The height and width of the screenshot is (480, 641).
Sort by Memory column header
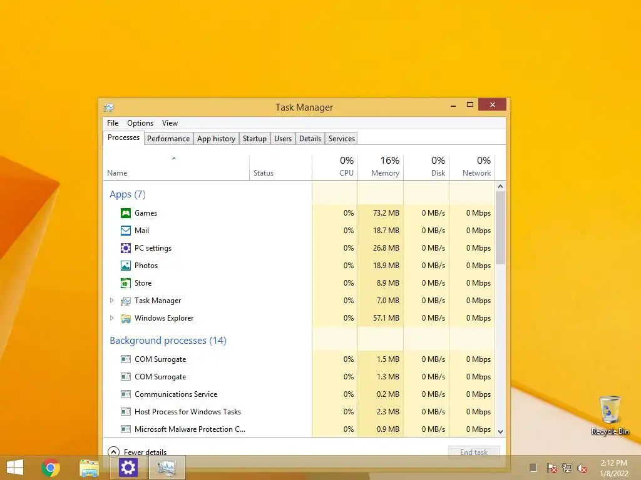point(381,167)
